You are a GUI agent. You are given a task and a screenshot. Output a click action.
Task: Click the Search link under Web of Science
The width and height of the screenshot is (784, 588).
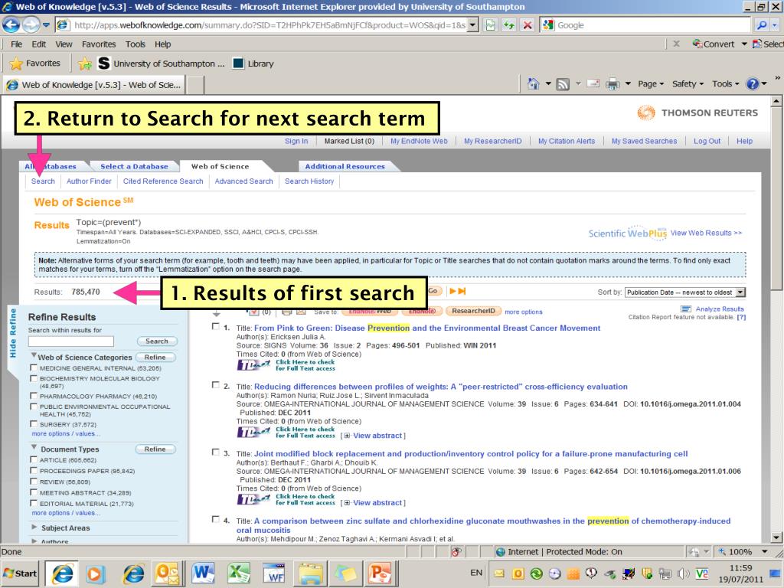click(43, 181)
